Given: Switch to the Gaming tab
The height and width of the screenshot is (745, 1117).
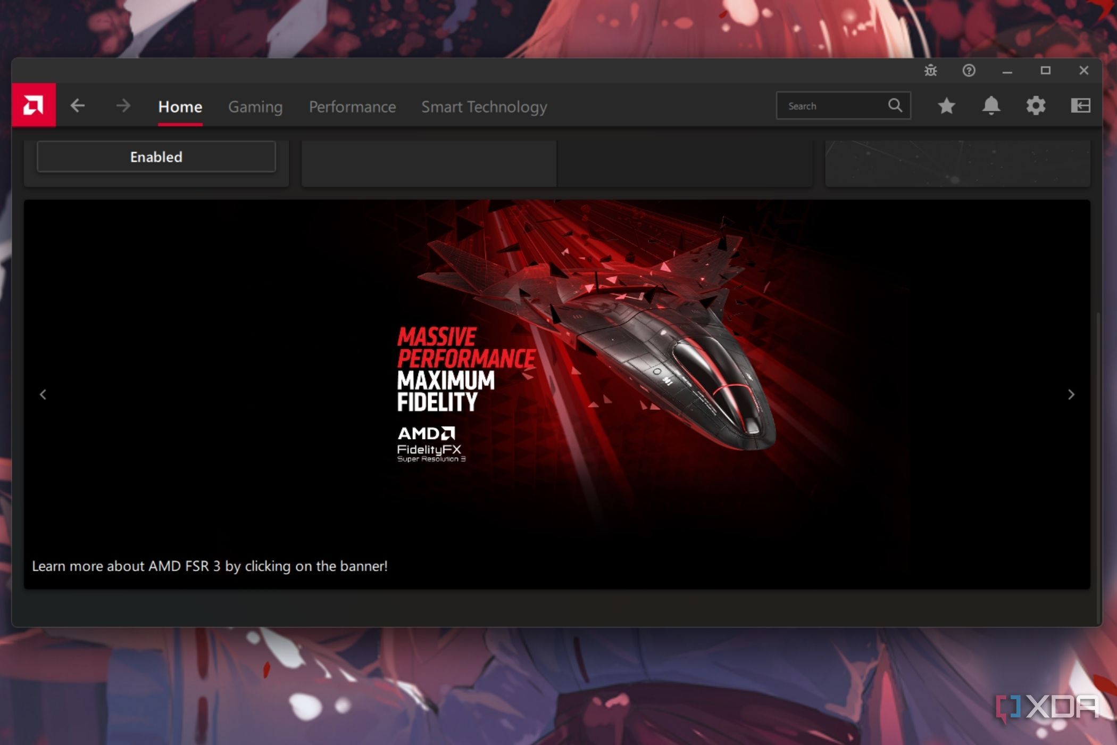Looking at the screenshot, I should (255, 106).
